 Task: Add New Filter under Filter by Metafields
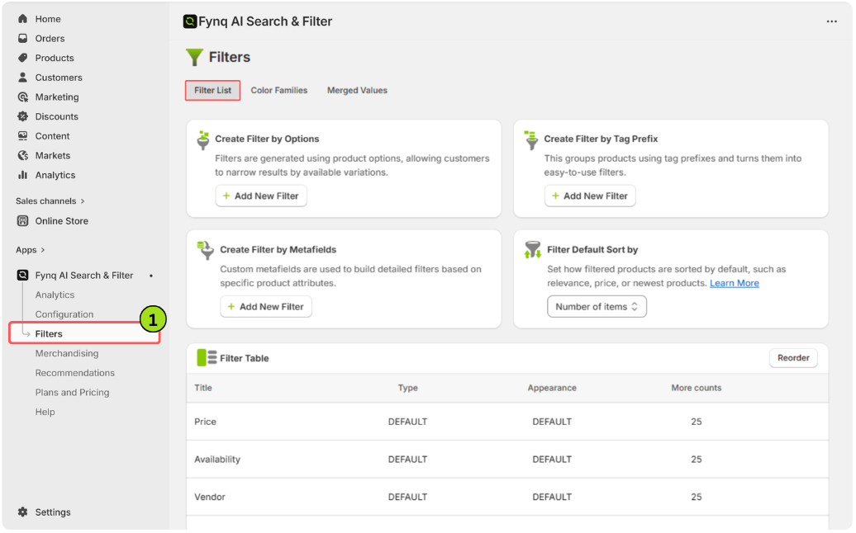266,307
